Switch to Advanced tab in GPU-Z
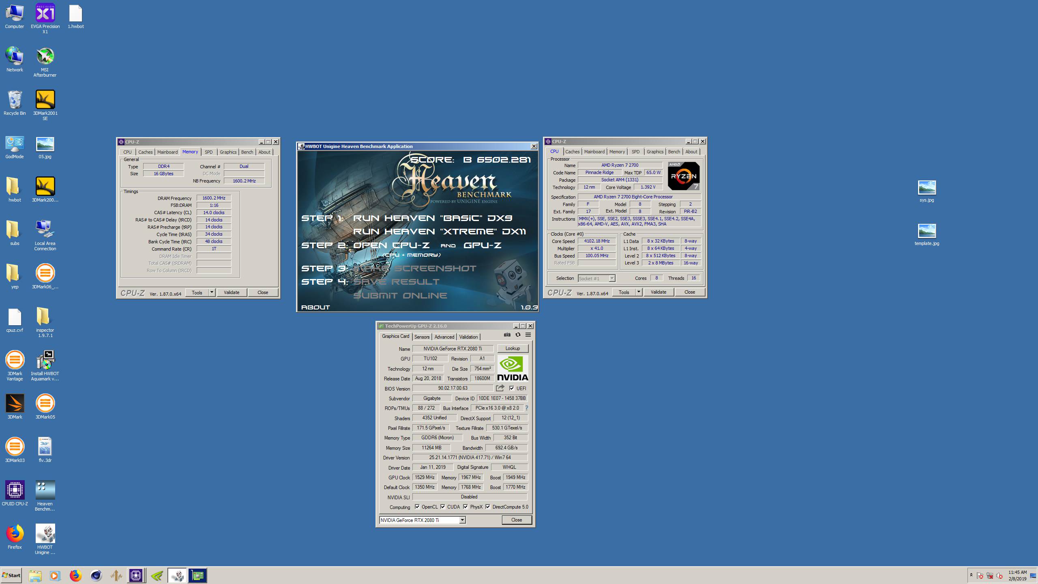This screenshot has width=1038, height=584. [444, 337]
